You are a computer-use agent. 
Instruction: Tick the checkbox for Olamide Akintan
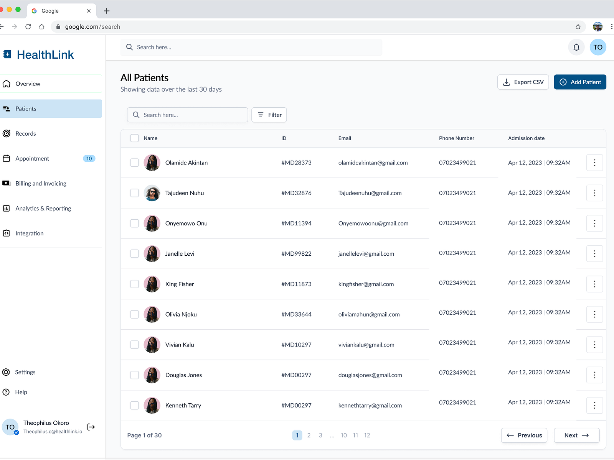point(134,163)
